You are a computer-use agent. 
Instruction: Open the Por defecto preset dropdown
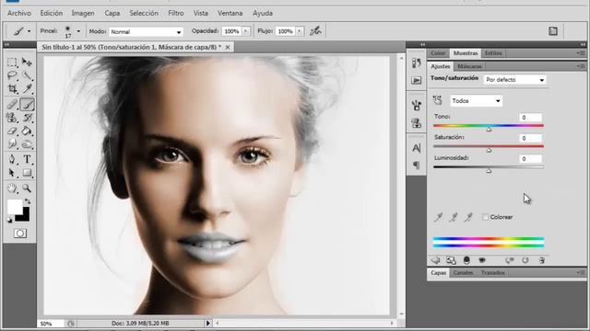point(514,80)
